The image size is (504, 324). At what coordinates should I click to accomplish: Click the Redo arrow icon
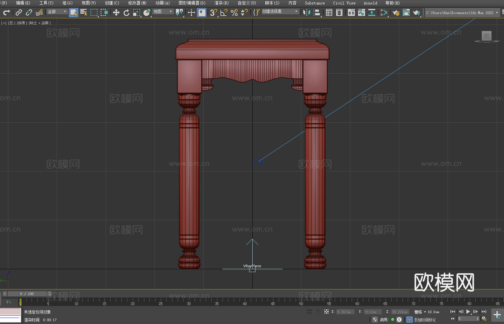(6, 12)
